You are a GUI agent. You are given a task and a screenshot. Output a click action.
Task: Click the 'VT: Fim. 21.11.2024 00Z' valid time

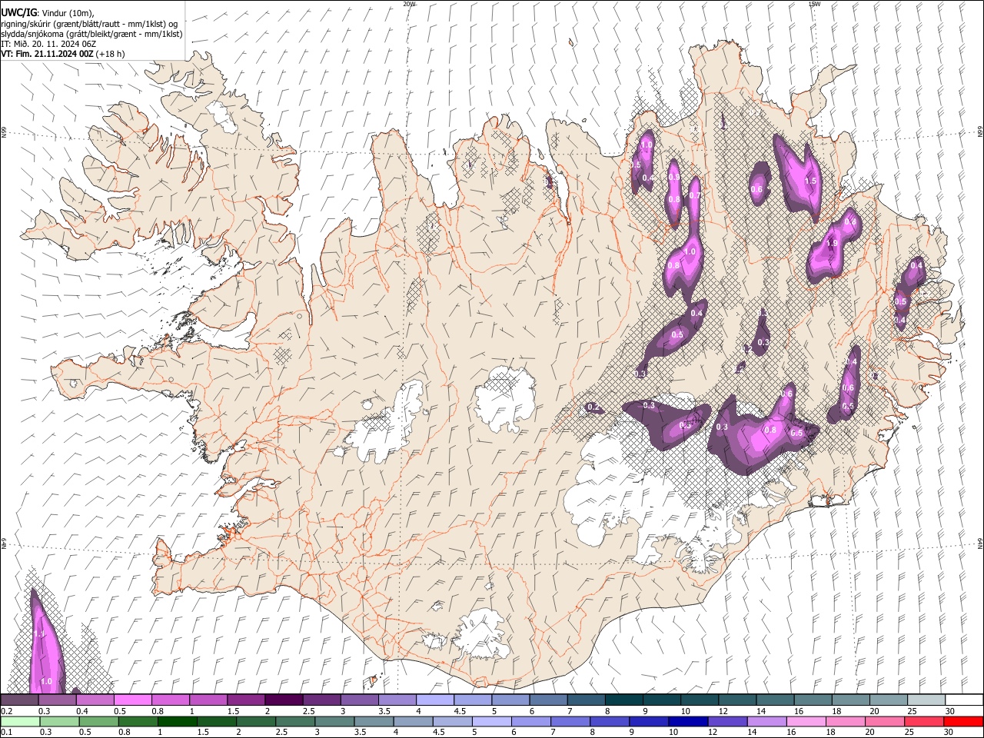pos(48,54)
